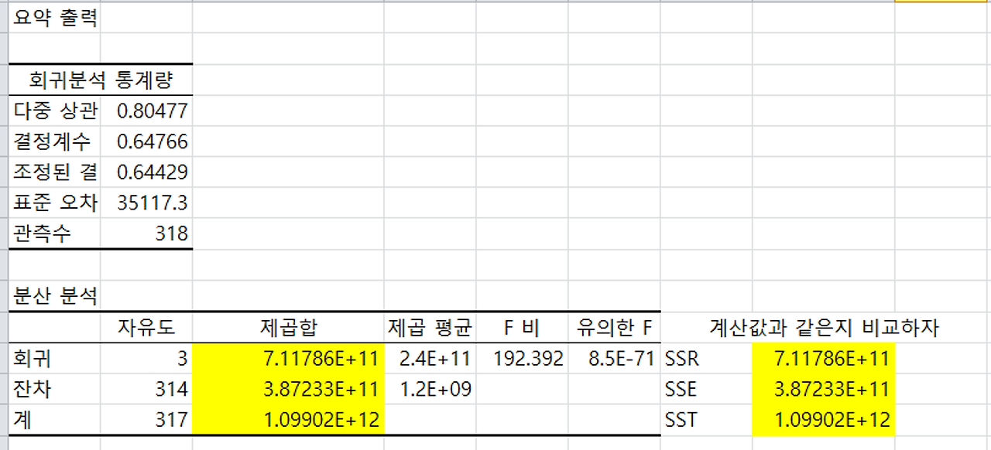The image size is (991, 450).
Task: Click the '유의한 F' column header
Action: [614, 328]
